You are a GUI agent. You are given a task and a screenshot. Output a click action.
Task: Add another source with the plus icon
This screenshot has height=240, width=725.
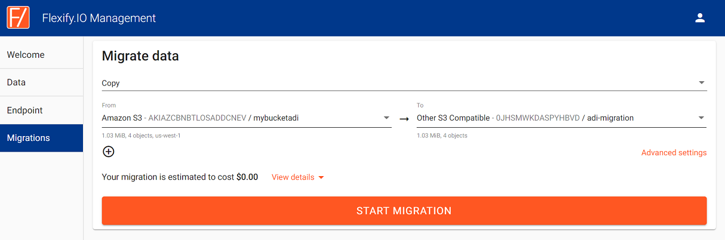108,152
